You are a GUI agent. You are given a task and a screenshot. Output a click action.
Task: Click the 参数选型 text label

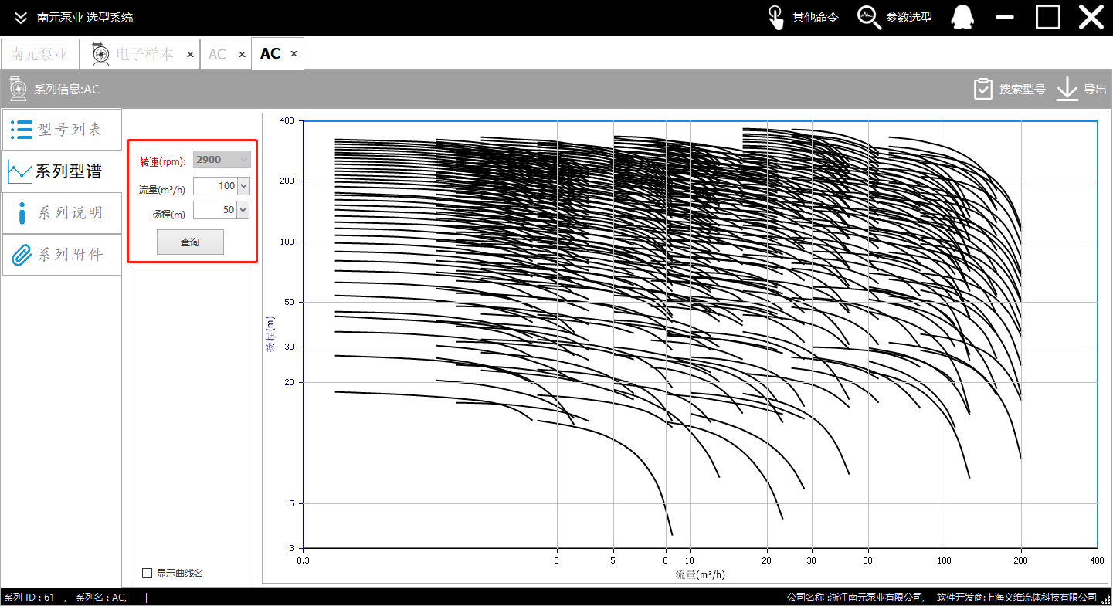(x=909, y=18)
